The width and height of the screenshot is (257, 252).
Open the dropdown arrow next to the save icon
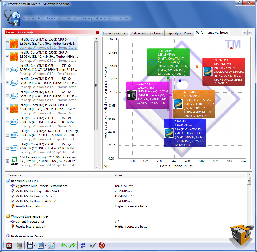(35, 246)
